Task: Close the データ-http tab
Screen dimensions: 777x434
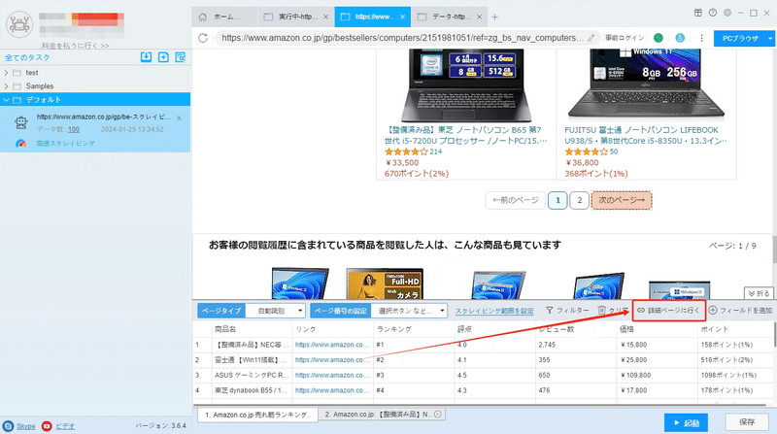Action: 479,17
